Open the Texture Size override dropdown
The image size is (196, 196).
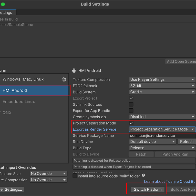point(48,174)
